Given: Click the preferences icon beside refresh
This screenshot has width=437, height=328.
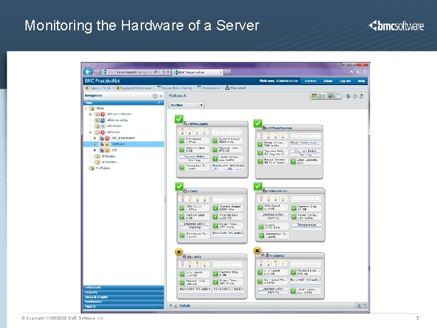Looking at the screenshot, I should pyautogui.click(x=355, y=96).
